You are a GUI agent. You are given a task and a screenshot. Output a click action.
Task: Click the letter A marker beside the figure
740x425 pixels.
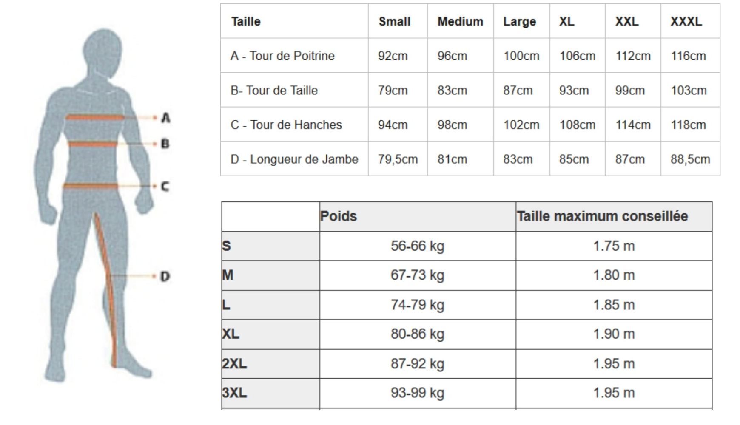[166, 118]
